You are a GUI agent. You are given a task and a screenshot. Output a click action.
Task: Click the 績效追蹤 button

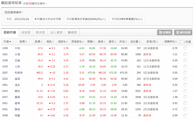click(183, 32)
